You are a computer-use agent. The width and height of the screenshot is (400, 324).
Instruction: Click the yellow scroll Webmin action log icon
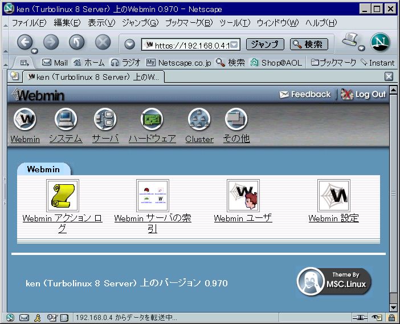tap(63, 196)
